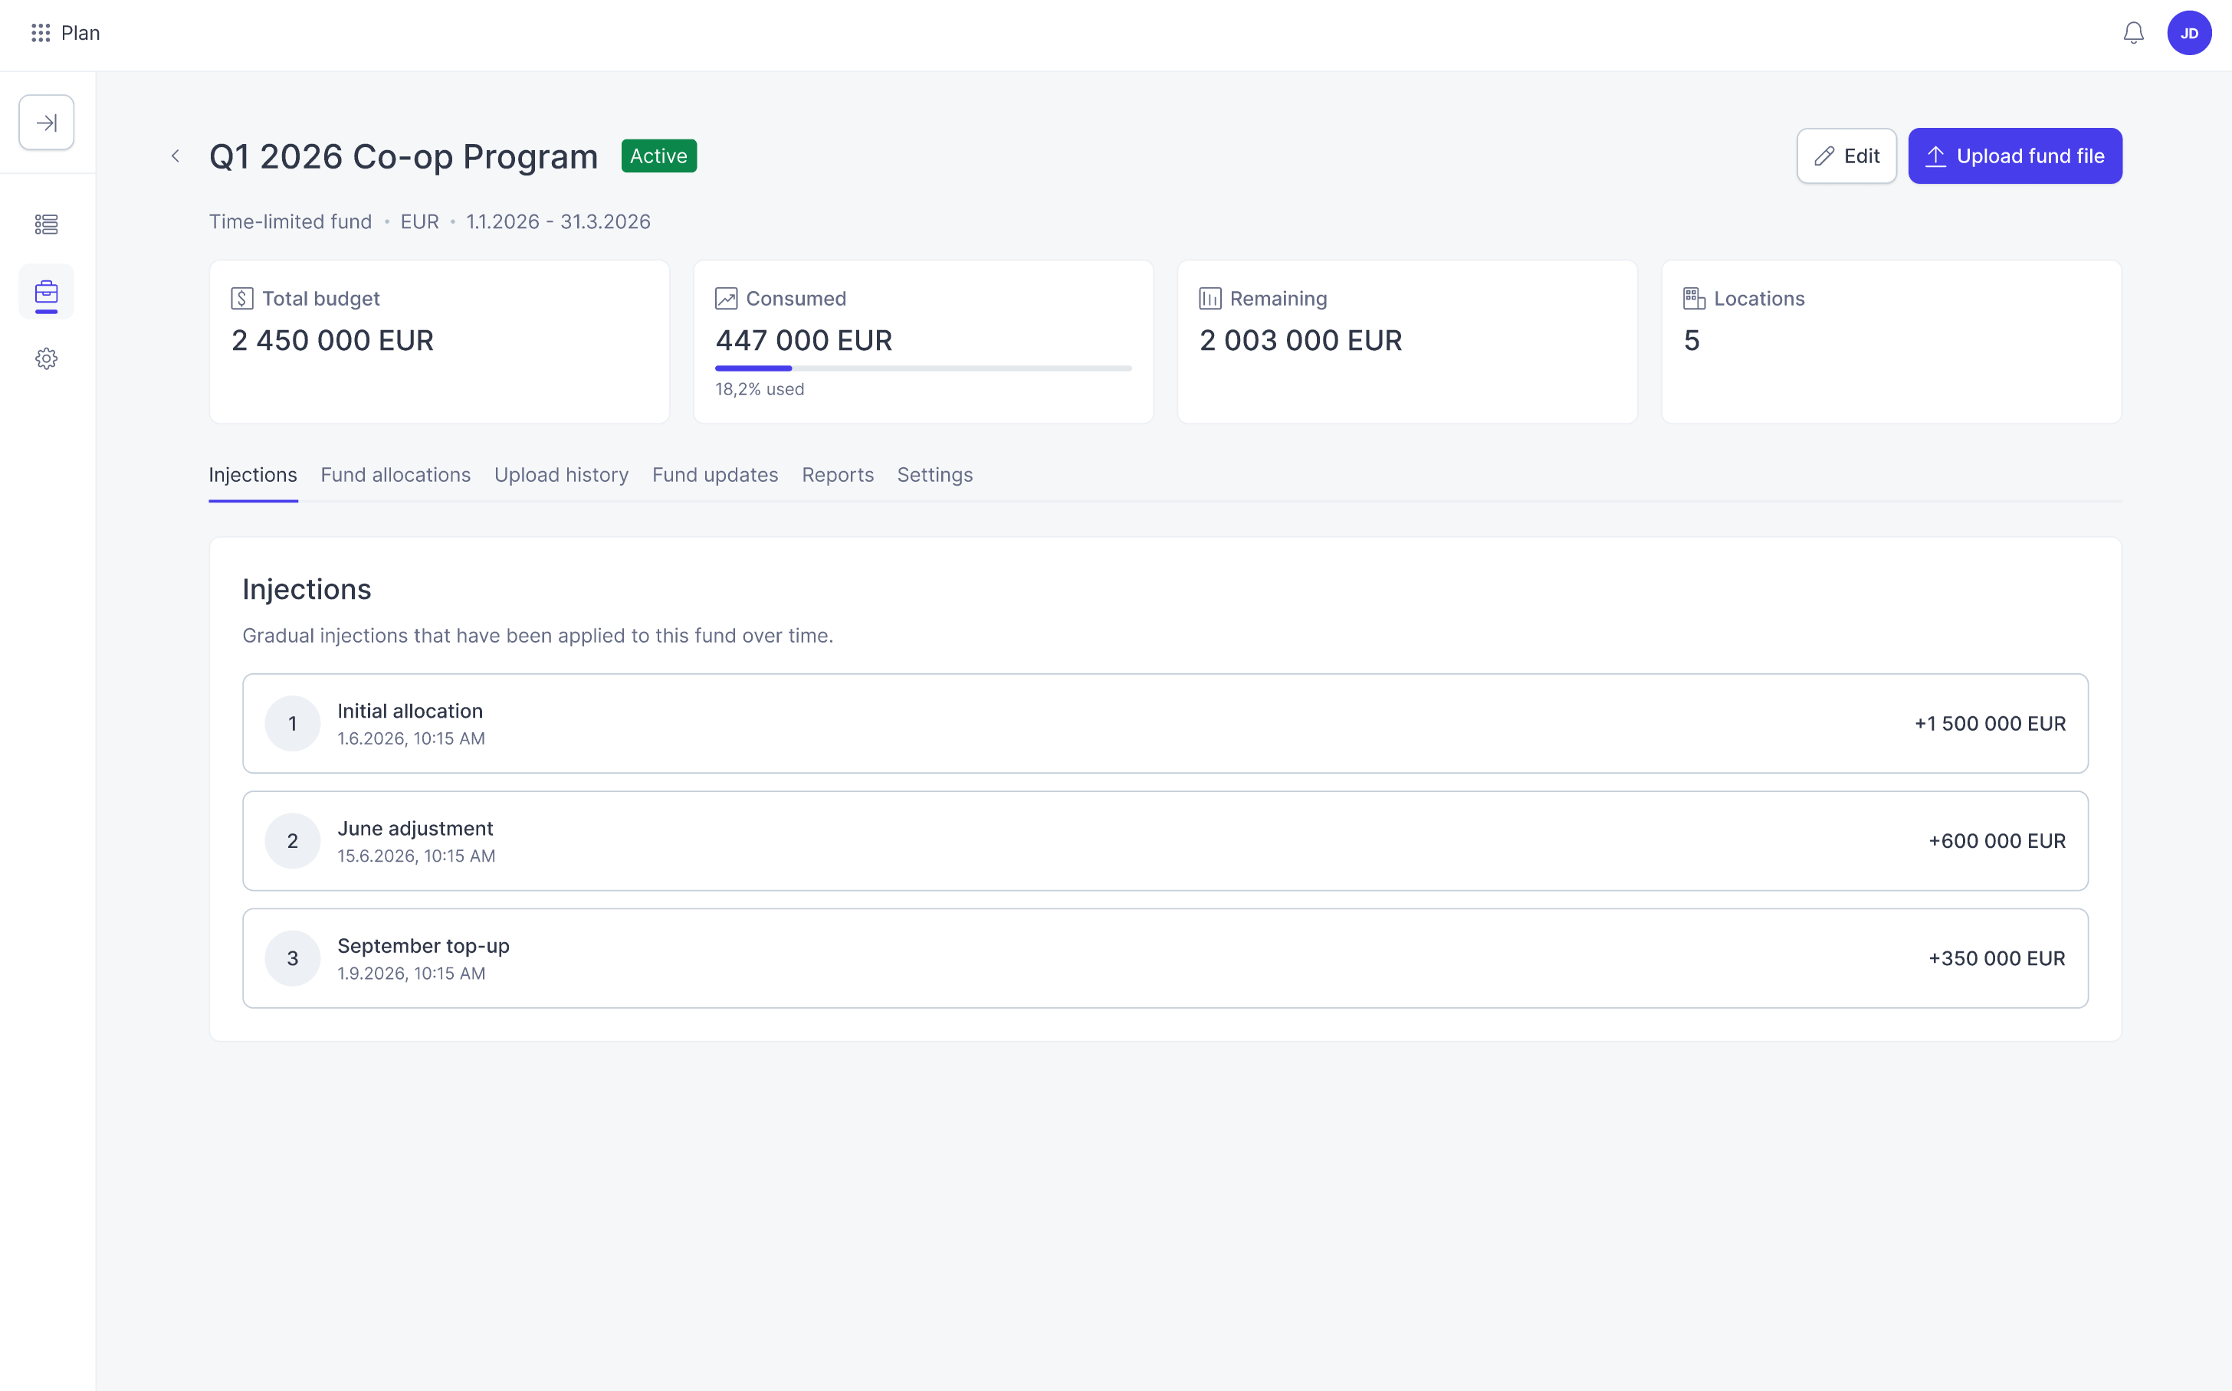Click the September top-up row title
The image size is (2232, 1391).
pos(423,947)
